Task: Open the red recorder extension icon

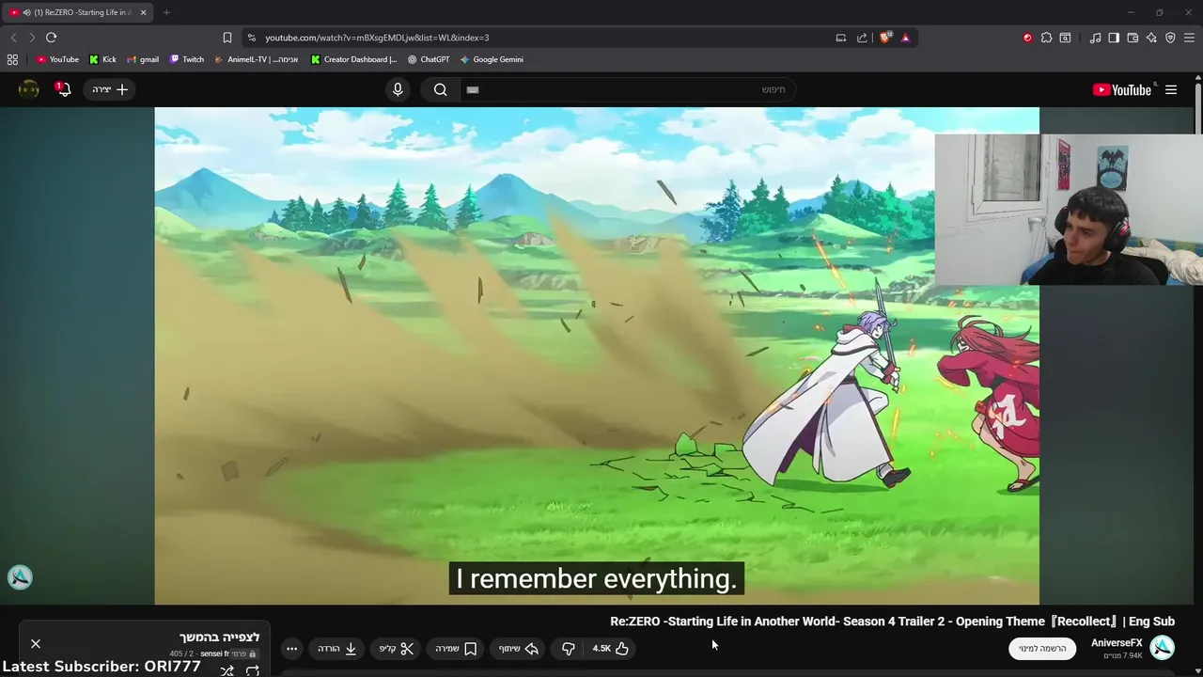Action: tap(1027, 38)
